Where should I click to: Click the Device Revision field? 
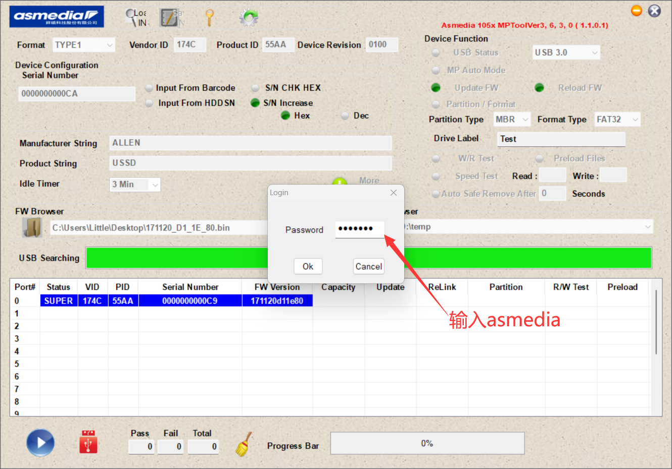[382, 45]
